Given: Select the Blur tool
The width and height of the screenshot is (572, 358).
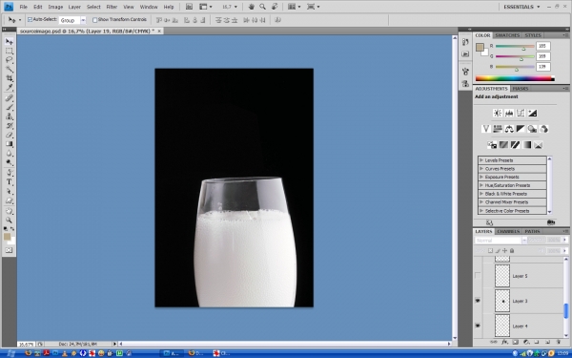Looking at the screenshot, I should pos(10,154).
